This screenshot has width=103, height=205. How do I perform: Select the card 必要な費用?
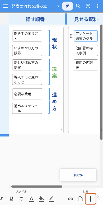point(27,94)
